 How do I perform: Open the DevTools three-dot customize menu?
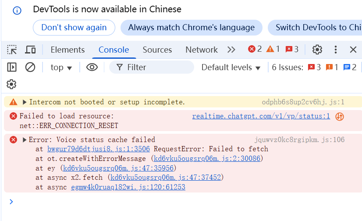pyautogui.click(x=336, y=50)
